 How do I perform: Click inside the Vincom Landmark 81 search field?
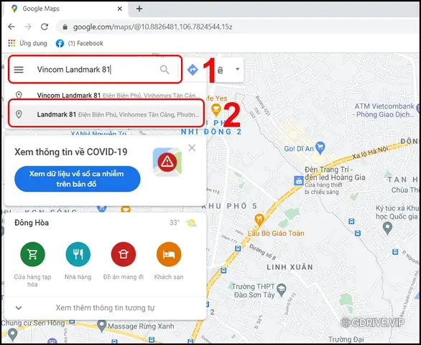(96, 70)
